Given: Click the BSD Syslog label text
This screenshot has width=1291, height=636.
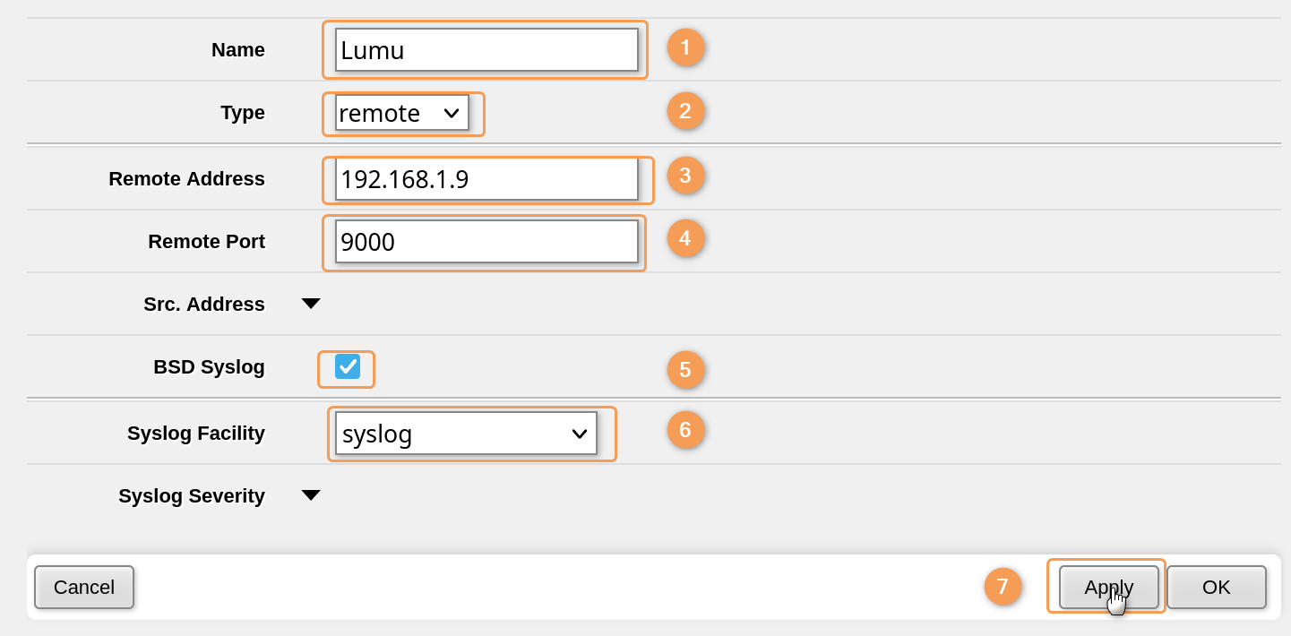Looking at the screenshot, I should (x=209, y=367).
